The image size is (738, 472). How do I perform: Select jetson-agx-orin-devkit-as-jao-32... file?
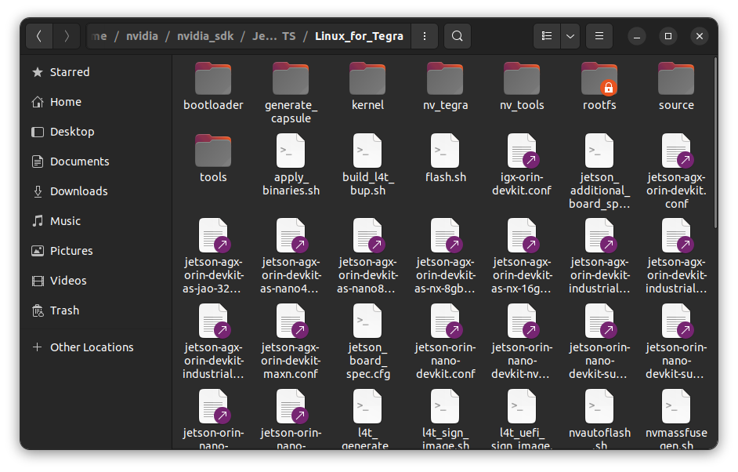pyautogui.click(x=213, y=256)
